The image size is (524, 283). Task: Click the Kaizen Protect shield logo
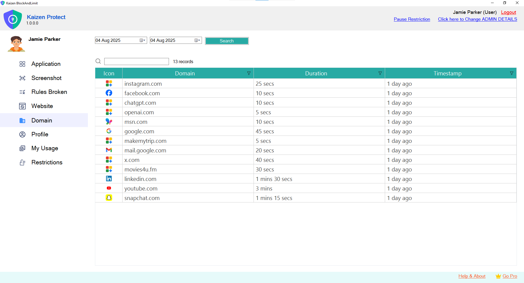tap(13, 19)
